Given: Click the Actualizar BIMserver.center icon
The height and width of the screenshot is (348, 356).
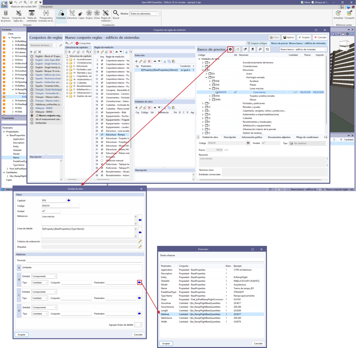Looking at the screenshot, I should pyautogui.click(x=338, y=15).
